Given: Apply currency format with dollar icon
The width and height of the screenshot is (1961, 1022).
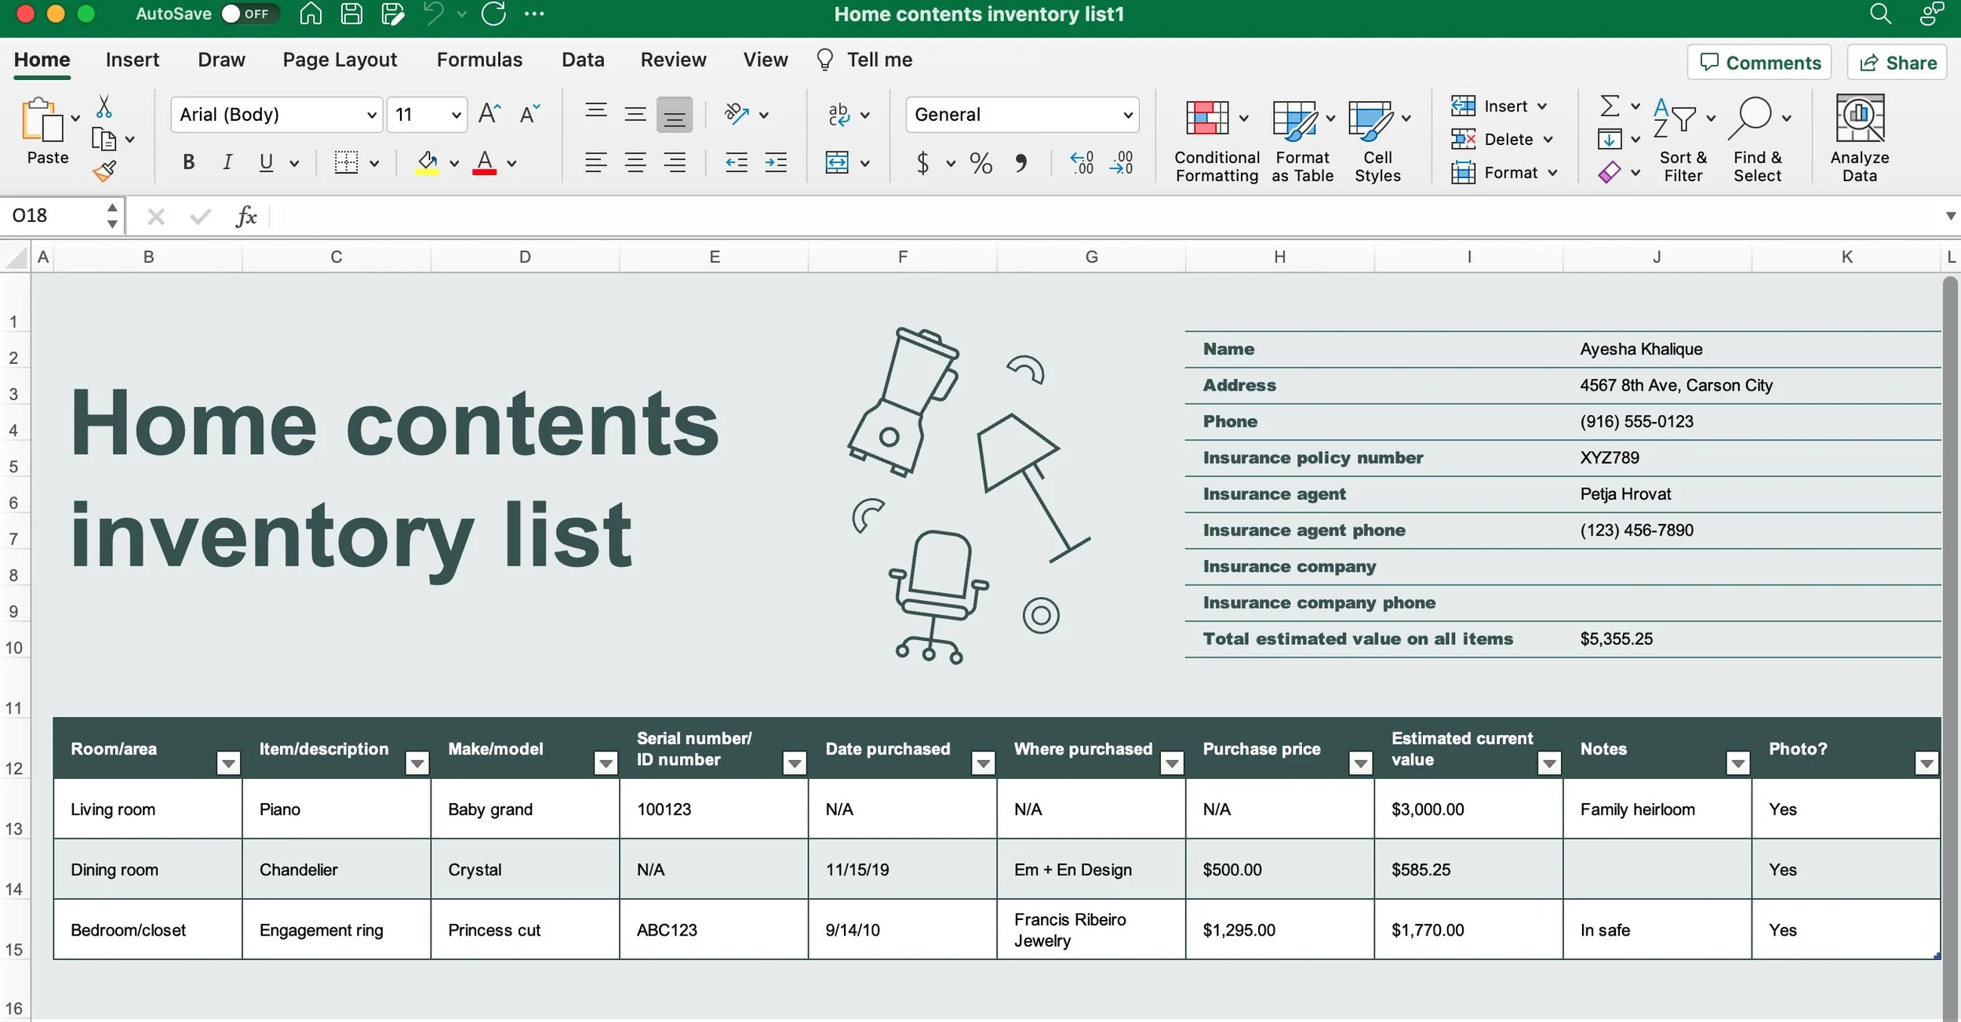Looking at the screenshot, I should (922, 163).
